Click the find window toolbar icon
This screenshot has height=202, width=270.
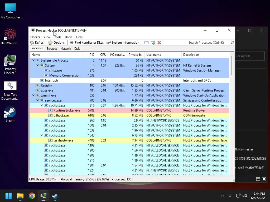[x=146, y=43]
